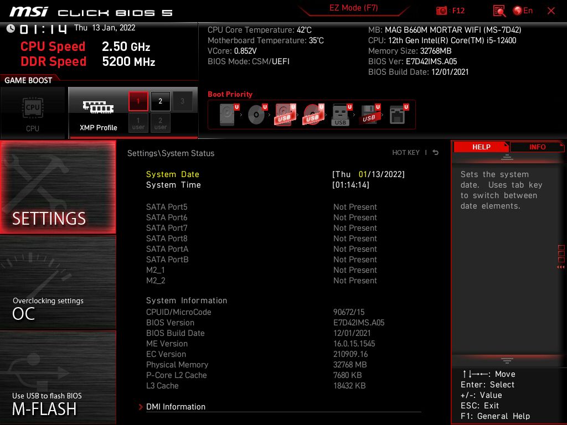Select XMP profile 3
The height and width of the screenshot is (425, 567).
click(182, 101)
